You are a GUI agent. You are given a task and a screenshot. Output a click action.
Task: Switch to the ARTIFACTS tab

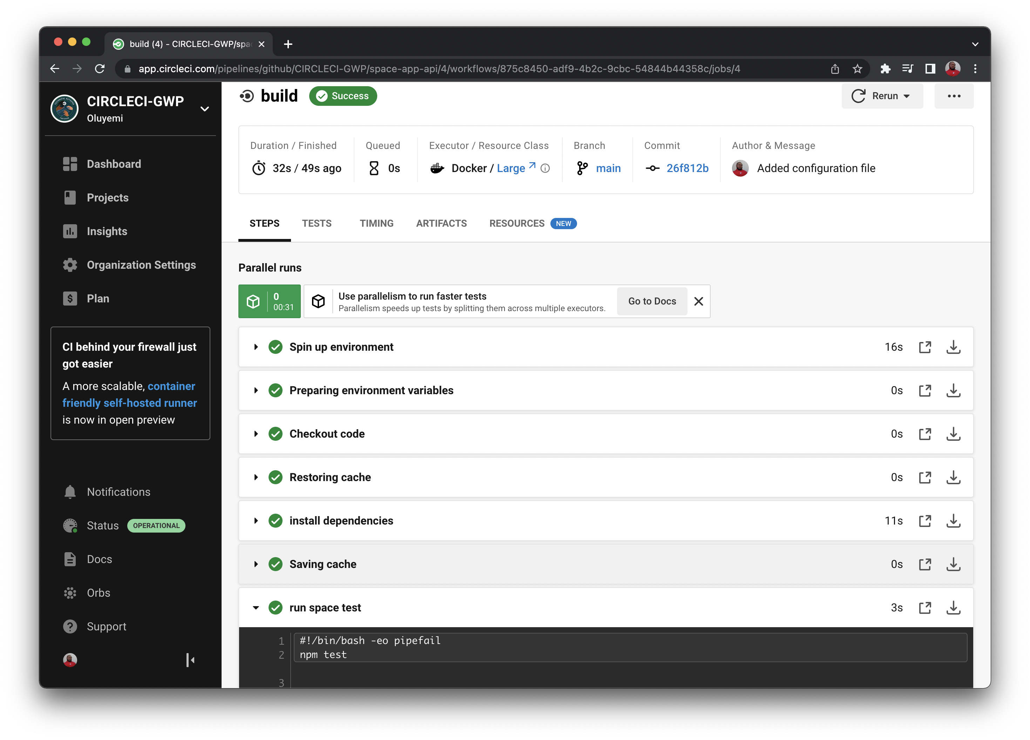pos(441,223)
